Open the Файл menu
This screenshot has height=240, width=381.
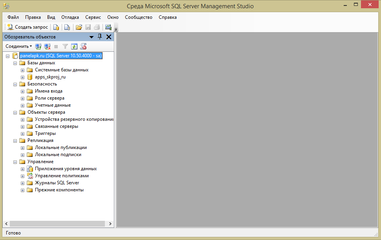click(x=13, y=17)
